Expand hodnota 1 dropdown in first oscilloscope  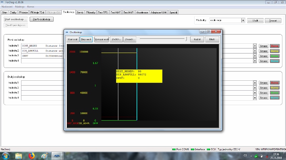255,46
